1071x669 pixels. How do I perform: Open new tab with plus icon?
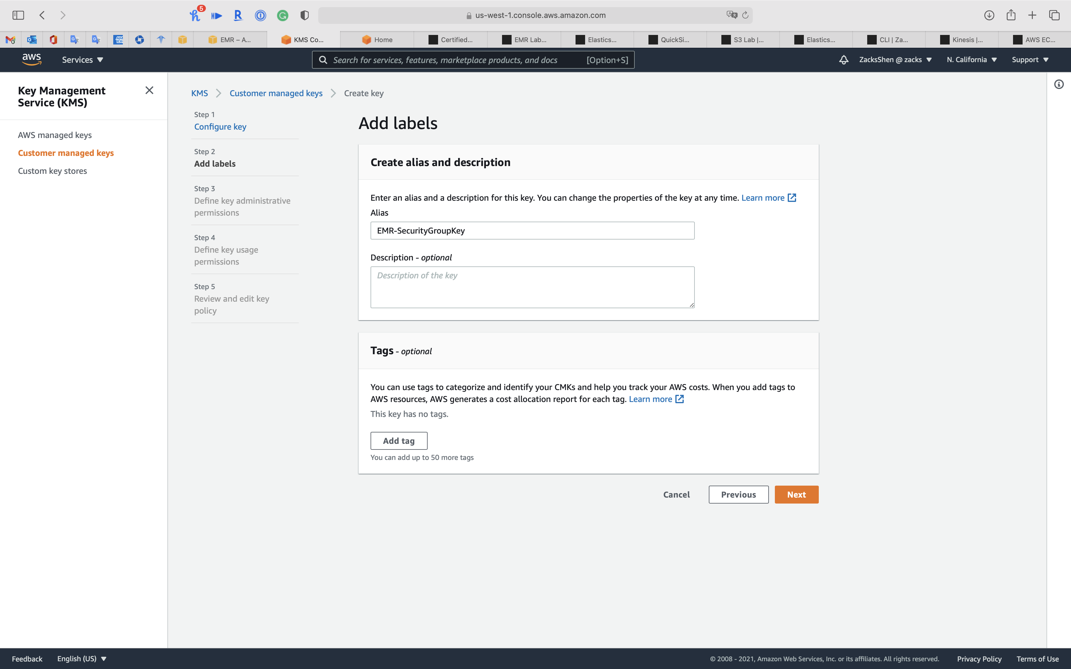click(x=1032, y=16)
